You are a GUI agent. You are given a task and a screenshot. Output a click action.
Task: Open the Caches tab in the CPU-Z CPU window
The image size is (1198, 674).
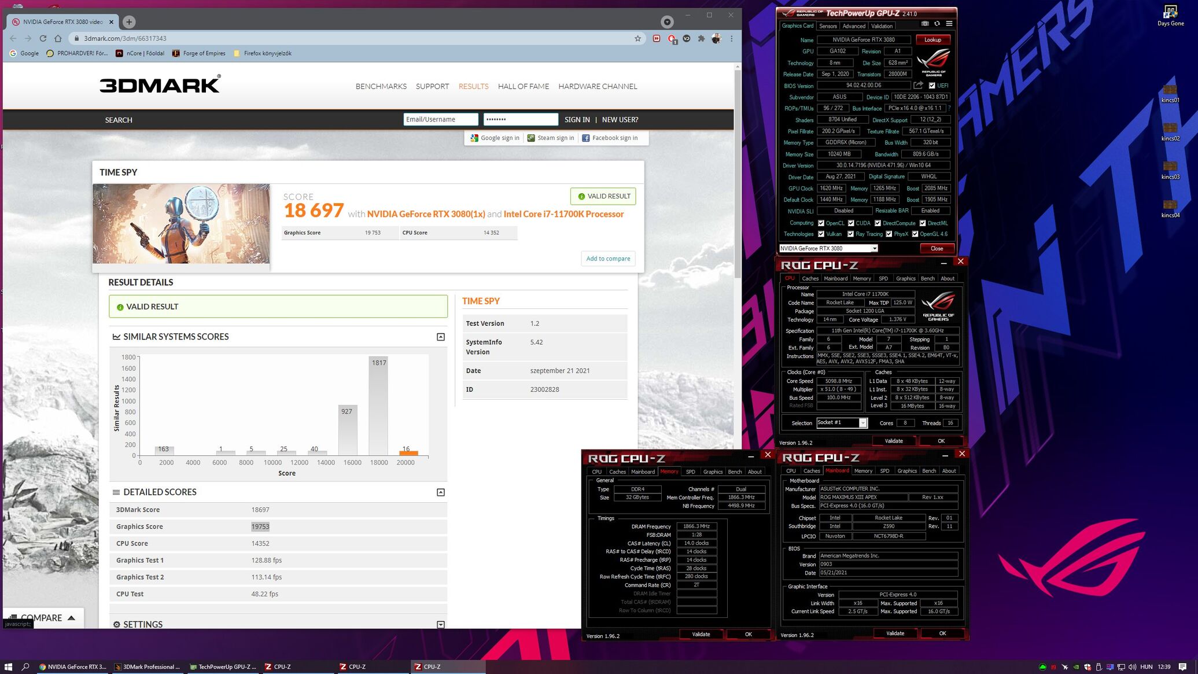[810, 278]
